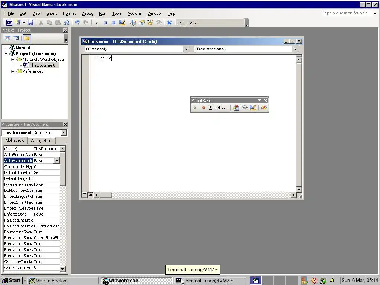The height and width of the screenshot is (285, 380).
Task: Click the Record Macro red dot icon
Action: [204, 108]
